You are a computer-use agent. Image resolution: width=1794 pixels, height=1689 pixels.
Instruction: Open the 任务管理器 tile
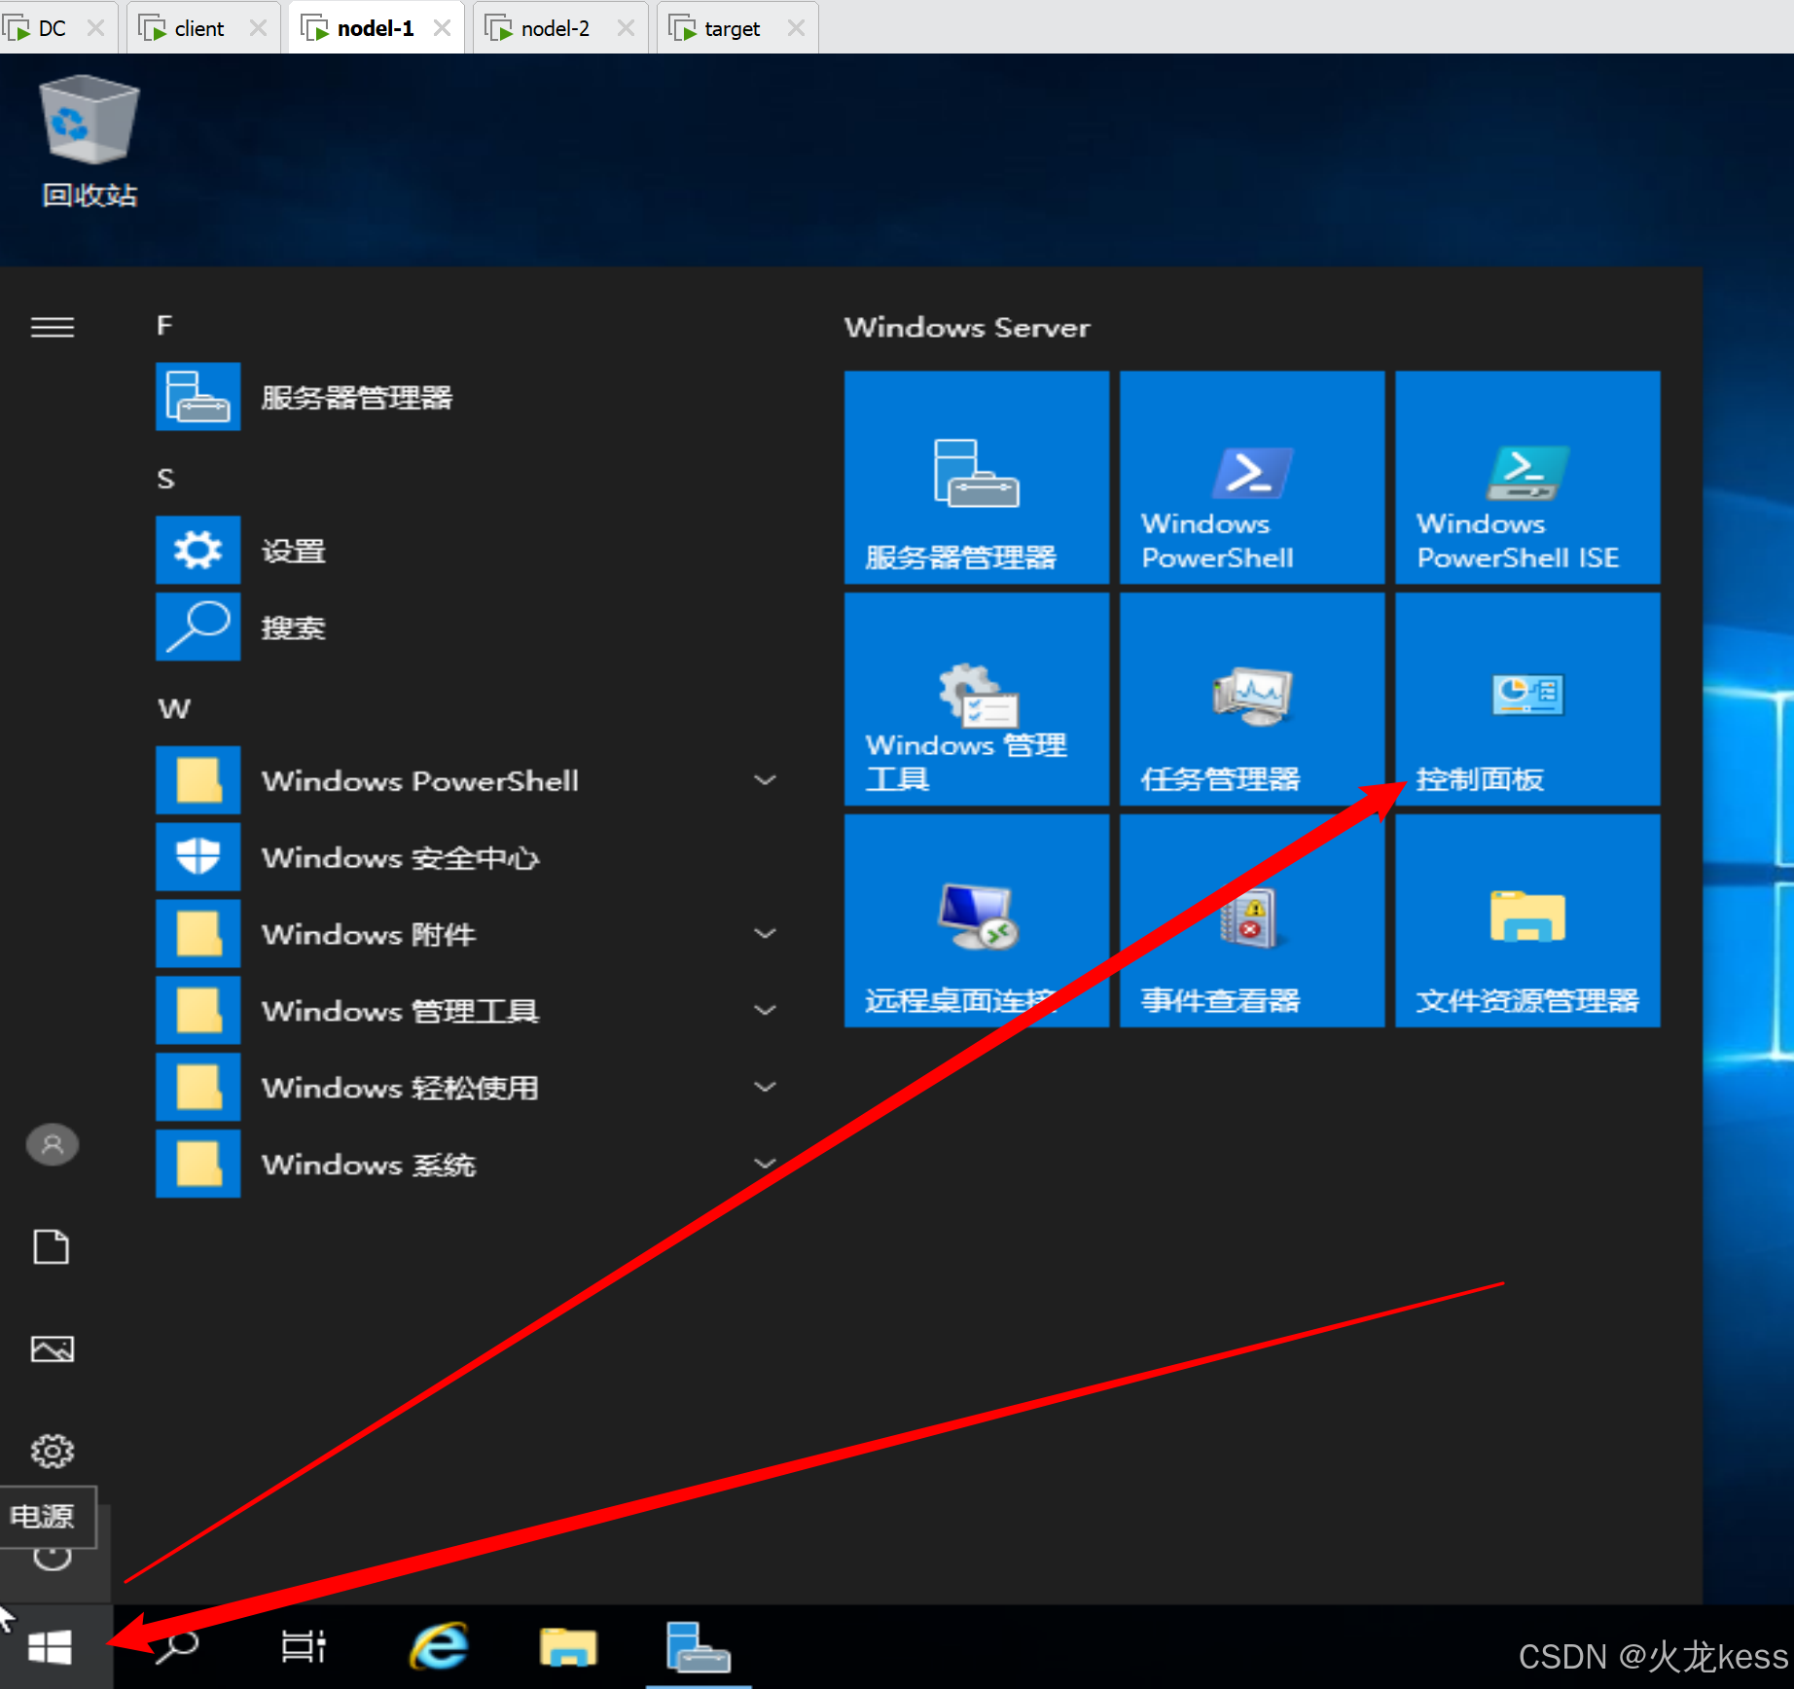point(1252,699)
